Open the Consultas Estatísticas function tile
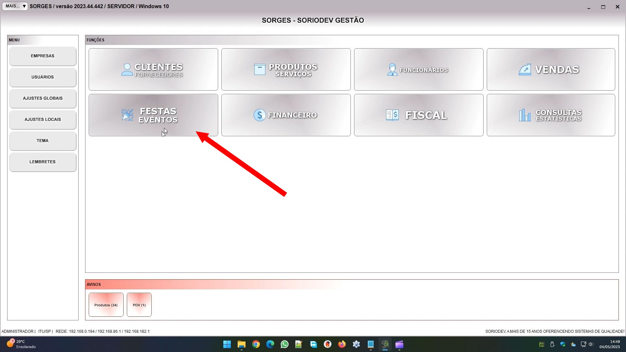 [551, 115]
